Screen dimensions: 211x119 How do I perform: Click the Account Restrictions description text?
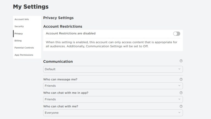111,44
